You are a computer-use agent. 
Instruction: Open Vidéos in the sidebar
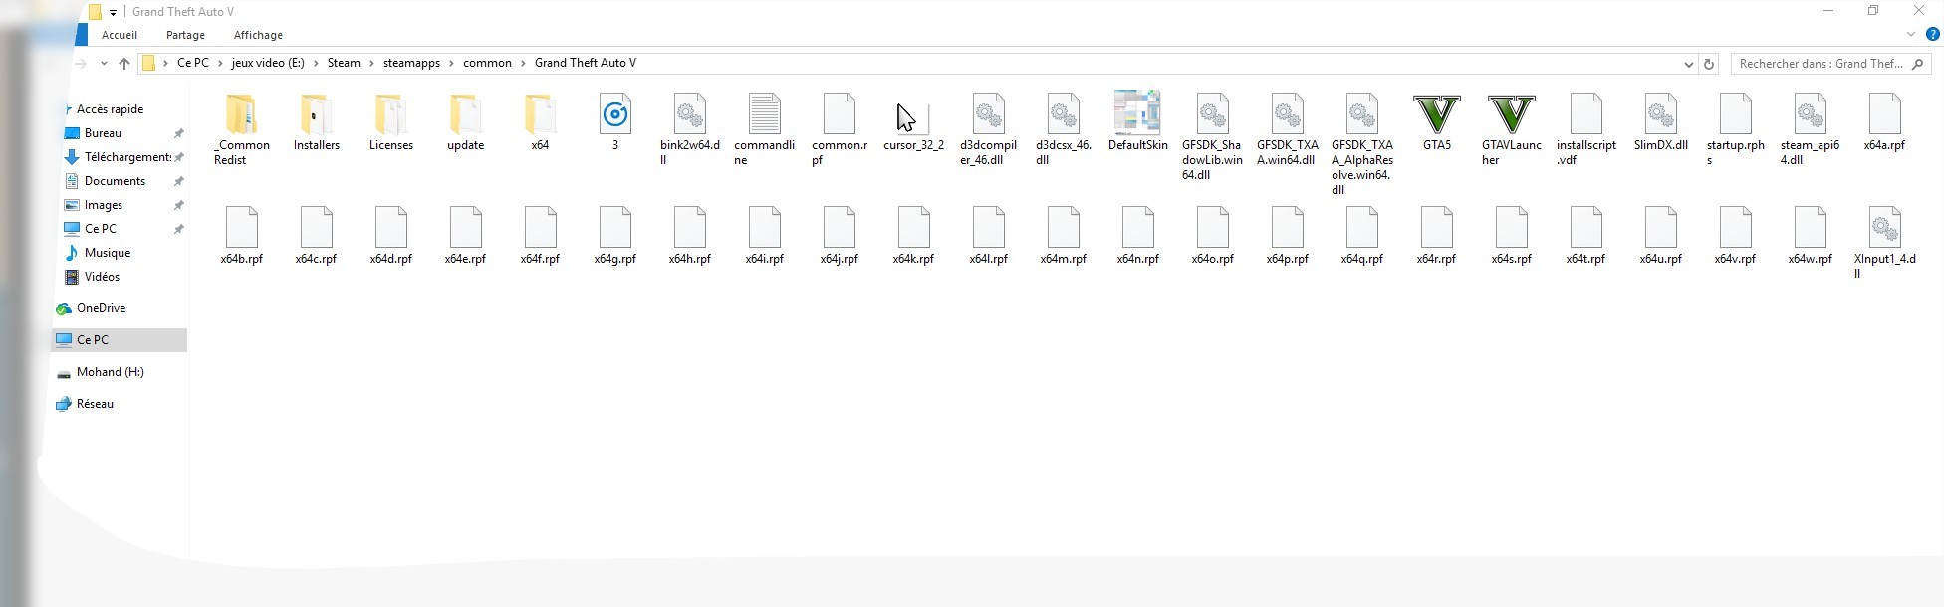pos(102,277)
